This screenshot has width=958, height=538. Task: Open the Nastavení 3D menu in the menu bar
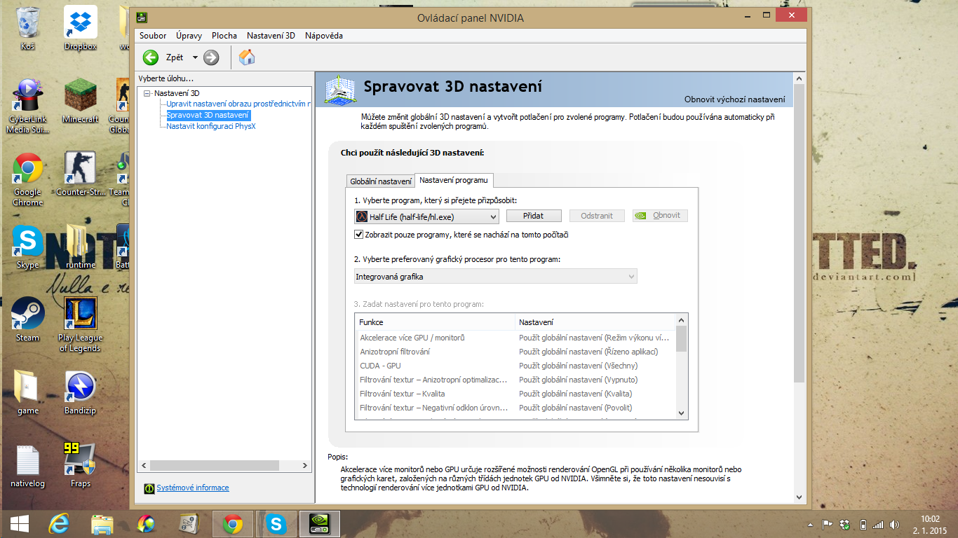271,36
